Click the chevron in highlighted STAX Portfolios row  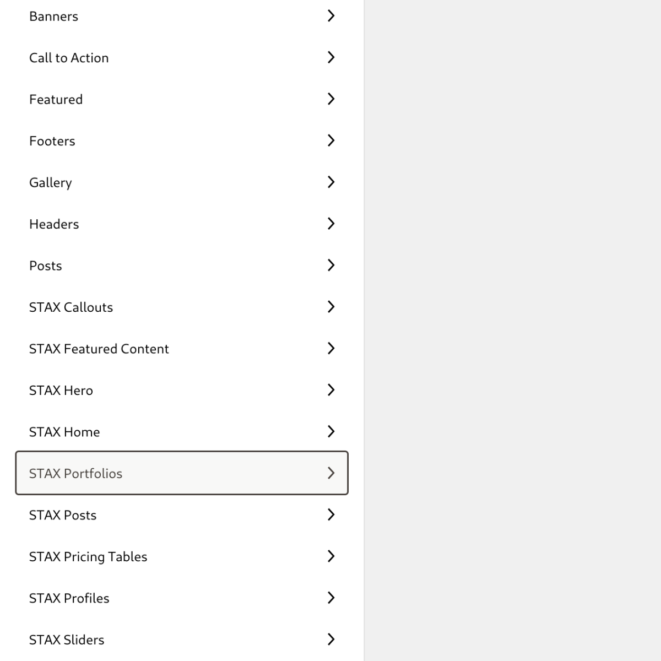pyautogui.click(x=330, y=473)
